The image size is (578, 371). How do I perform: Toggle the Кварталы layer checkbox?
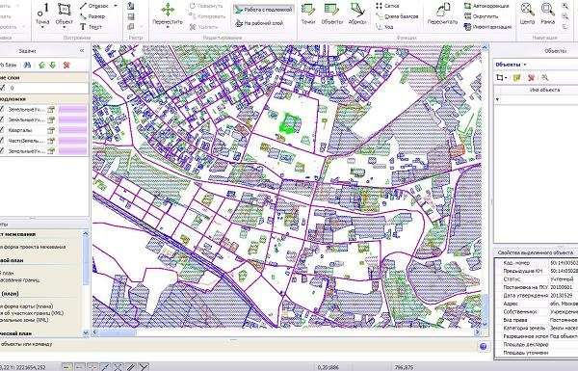click(3, 130)
